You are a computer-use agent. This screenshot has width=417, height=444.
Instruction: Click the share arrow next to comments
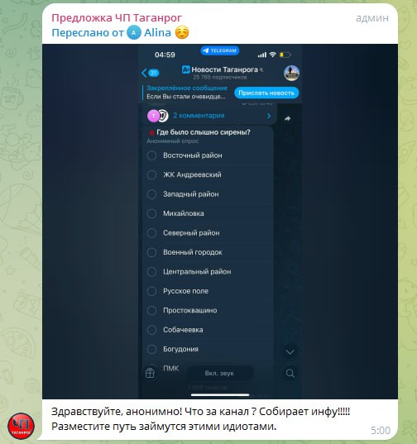288,118
